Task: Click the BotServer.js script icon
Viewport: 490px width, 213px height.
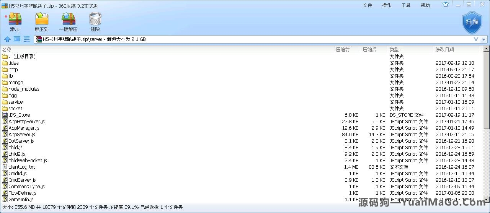Action: point(5,141)
